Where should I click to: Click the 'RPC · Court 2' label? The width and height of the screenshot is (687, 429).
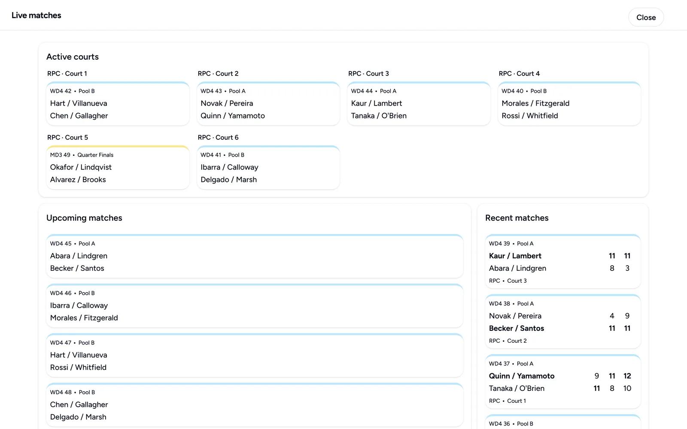click(x=218, y=74)
